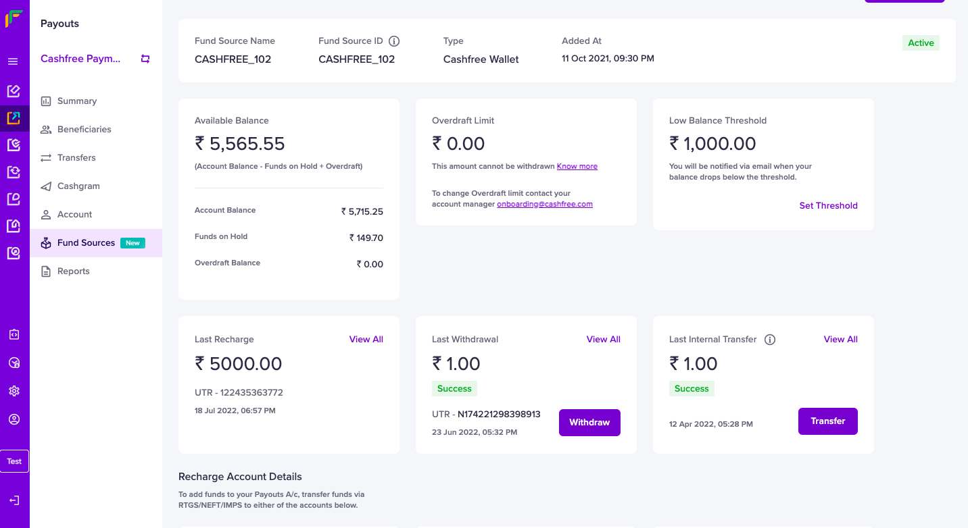Image resolution: width=968 pixels, height=528 pixels.
Task: Open the Beneficiaries menu item
Action: tap(84, 129)
